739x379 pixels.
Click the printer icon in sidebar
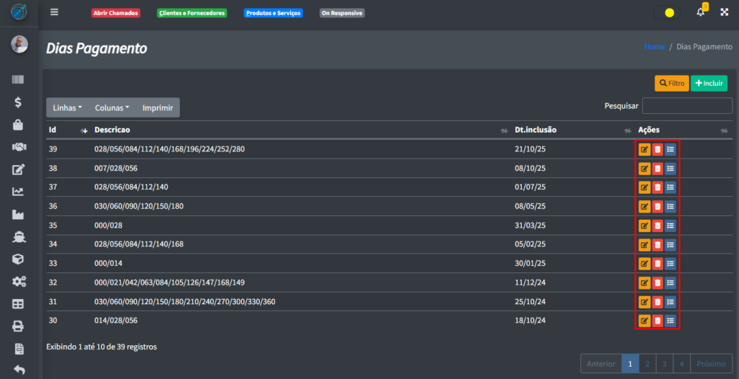coord(19,326)
